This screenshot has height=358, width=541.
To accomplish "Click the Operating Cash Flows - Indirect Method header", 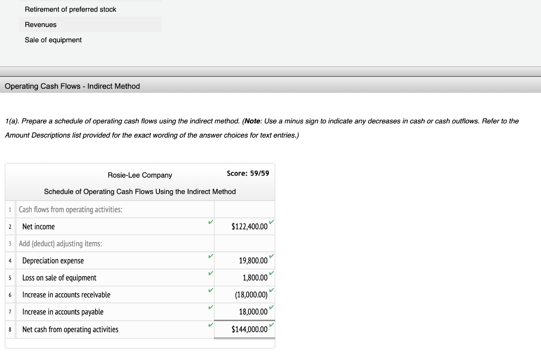I will 72,86.
